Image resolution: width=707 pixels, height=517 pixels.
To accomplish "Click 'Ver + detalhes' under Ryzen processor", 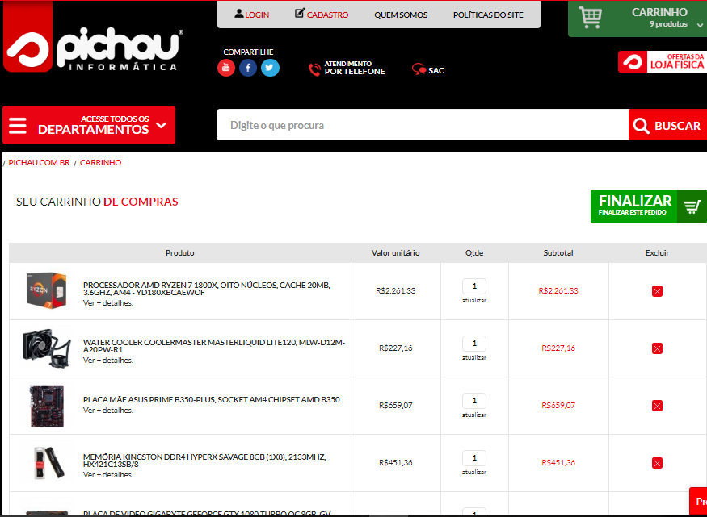I will pyautogui.click(x=108, y=303).
